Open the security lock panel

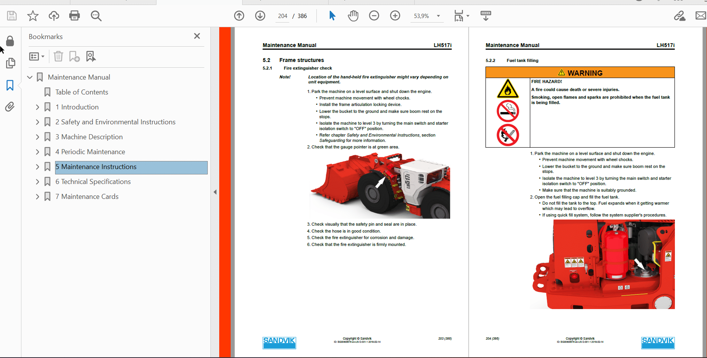[10, 41]
